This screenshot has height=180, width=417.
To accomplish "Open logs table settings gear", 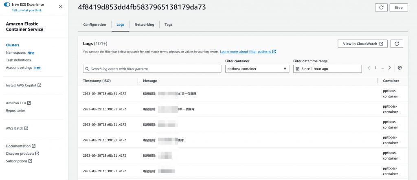I will click(399, 68).
